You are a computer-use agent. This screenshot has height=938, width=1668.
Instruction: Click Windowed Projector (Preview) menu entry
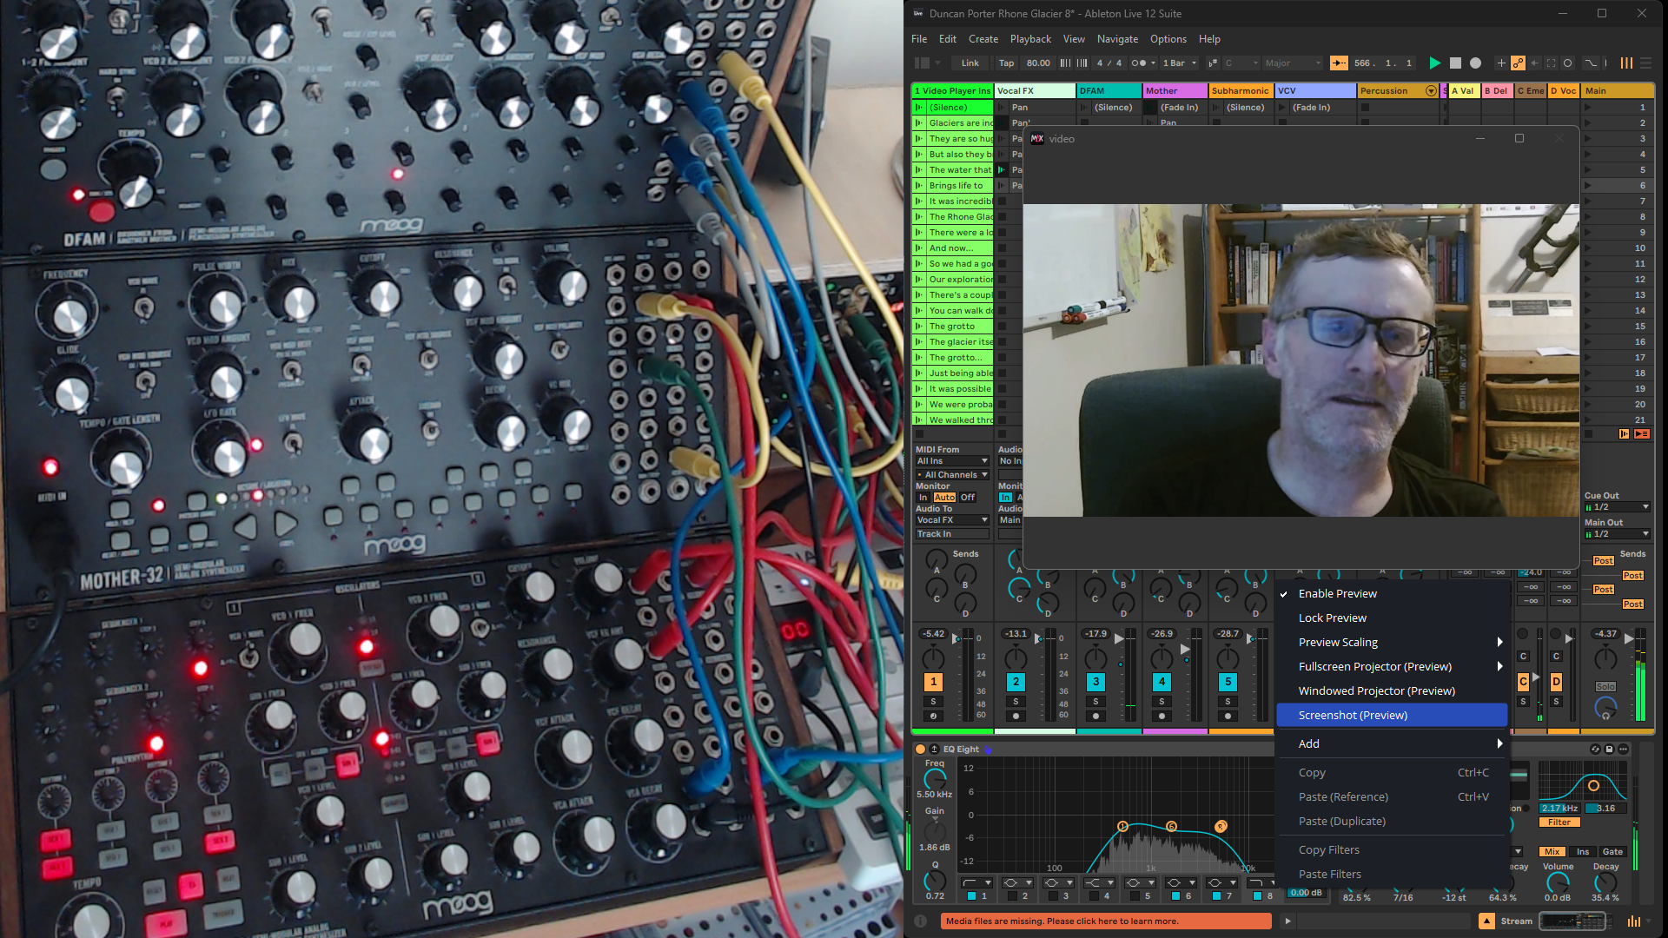pyautogui.click(x=1392, y=691)
